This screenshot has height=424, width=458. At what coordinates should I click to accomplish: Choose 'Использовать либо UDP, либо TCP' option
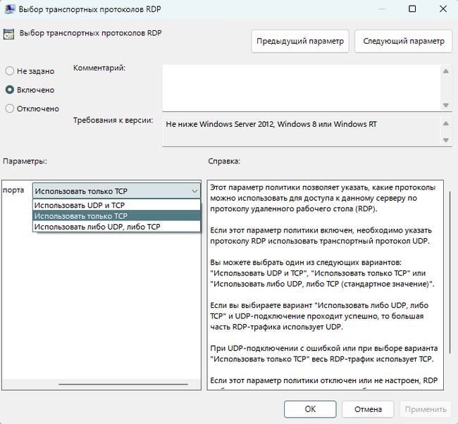(x=116, y=227)
